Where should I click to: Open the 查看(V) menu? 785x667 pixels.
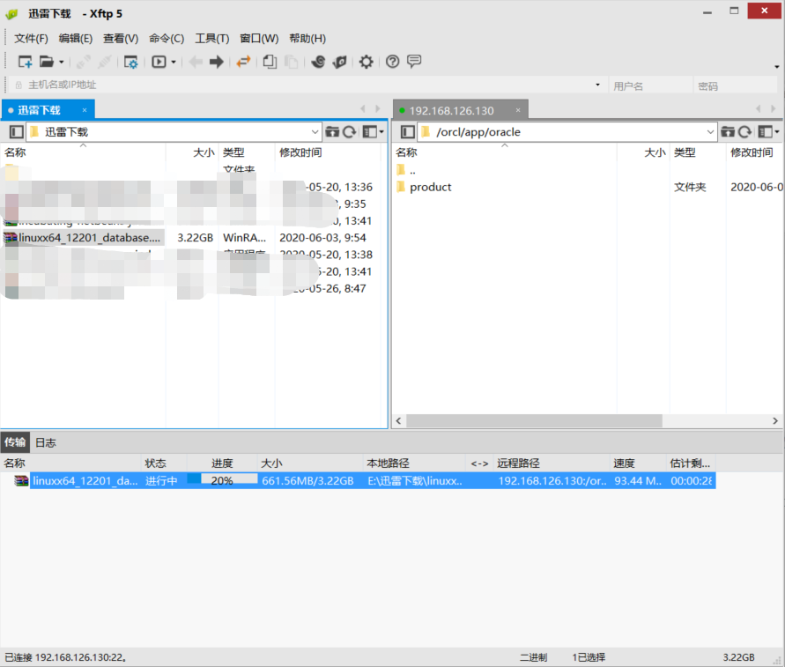121,39
